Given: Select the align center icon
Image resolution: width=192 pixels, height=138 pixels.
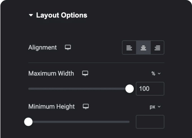Looking at the screenshot, I should click(x=143, y=48).
